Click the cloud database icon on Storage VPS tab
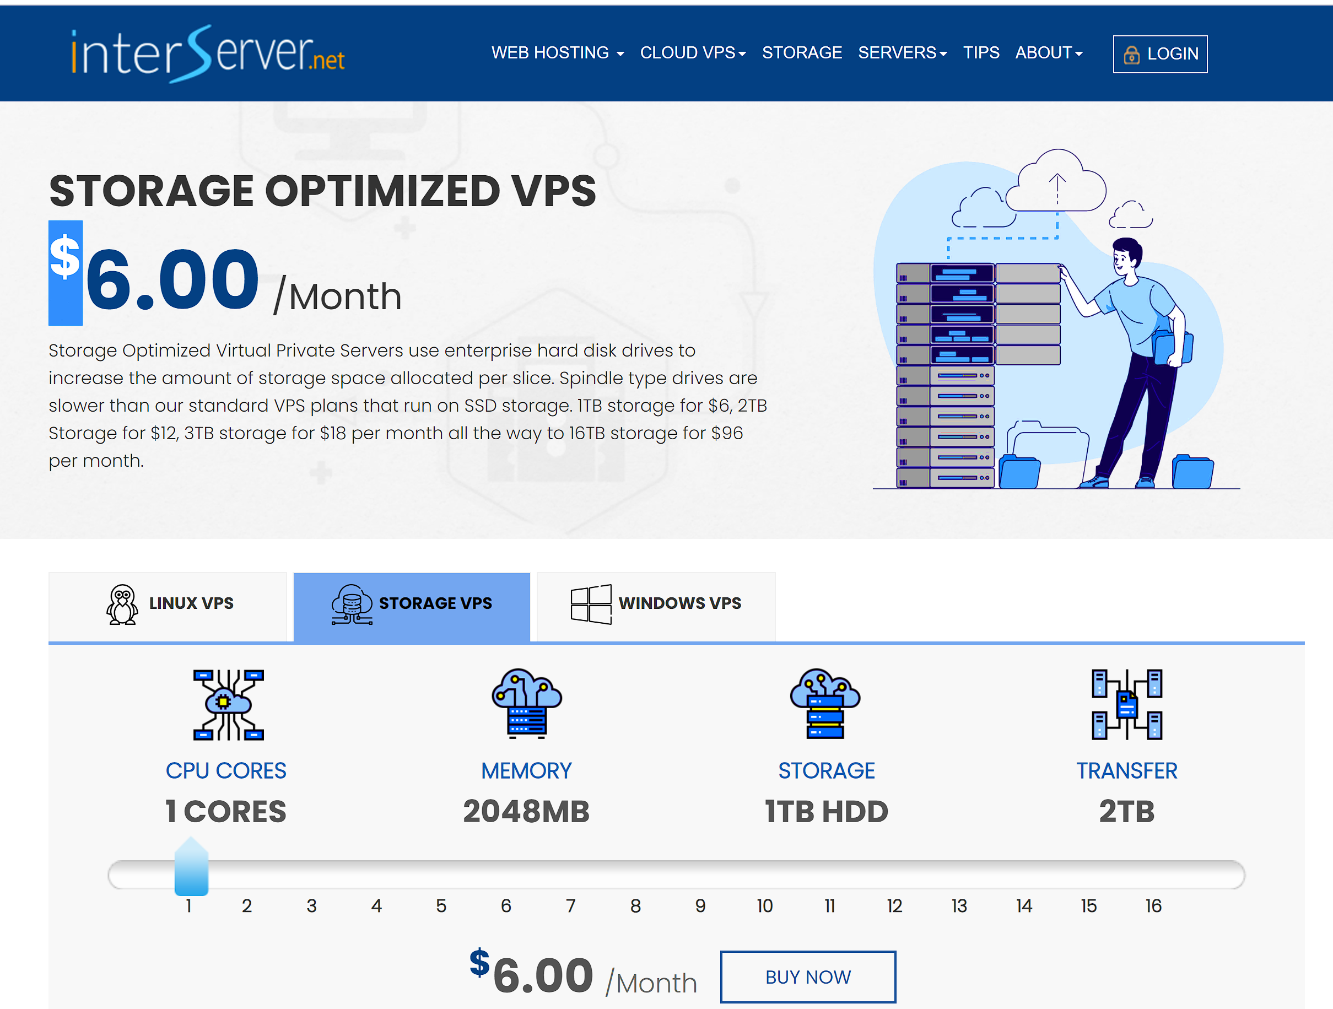Viewport: 1333px width, 1009px height. click(352, 604)
